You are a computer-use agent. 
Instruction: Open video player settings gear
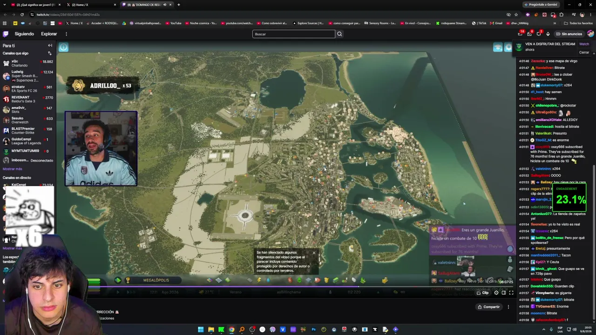[496, 293]
